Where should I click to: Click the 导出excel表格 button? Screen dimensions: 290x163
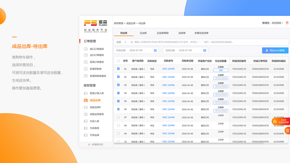pyautogui.click(x=275, y=50)
